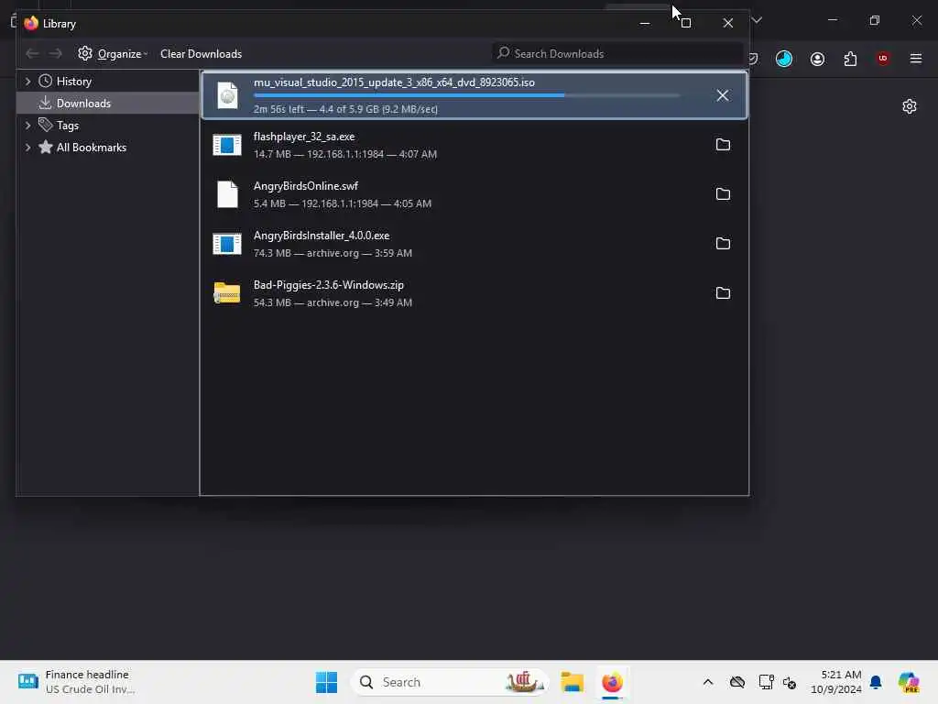
Task: Open Copilot preview icon in taskbar
Action: point(909,682)
